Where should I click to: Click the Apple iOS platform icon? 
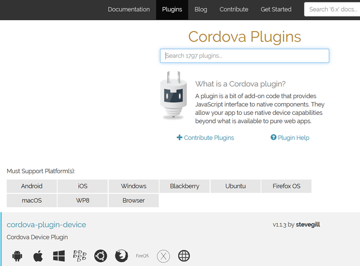point(38,256)
